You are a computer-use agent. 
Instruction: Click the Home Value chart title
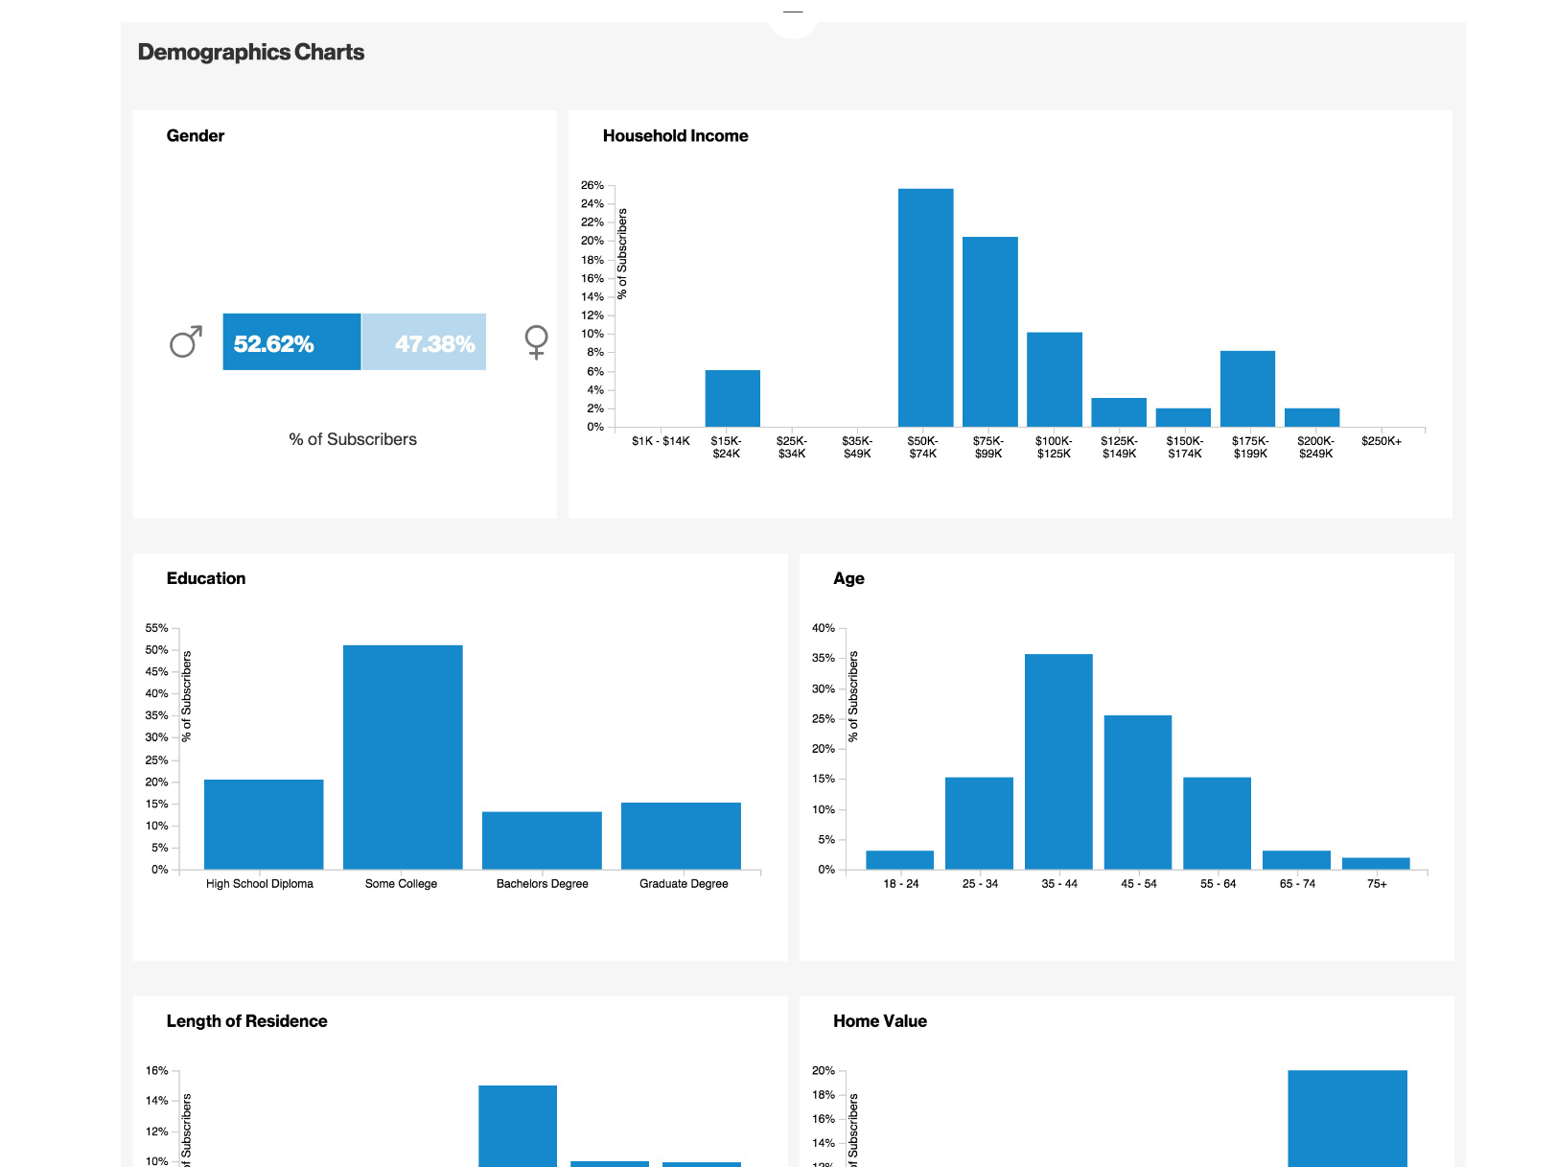(879, 1020)
